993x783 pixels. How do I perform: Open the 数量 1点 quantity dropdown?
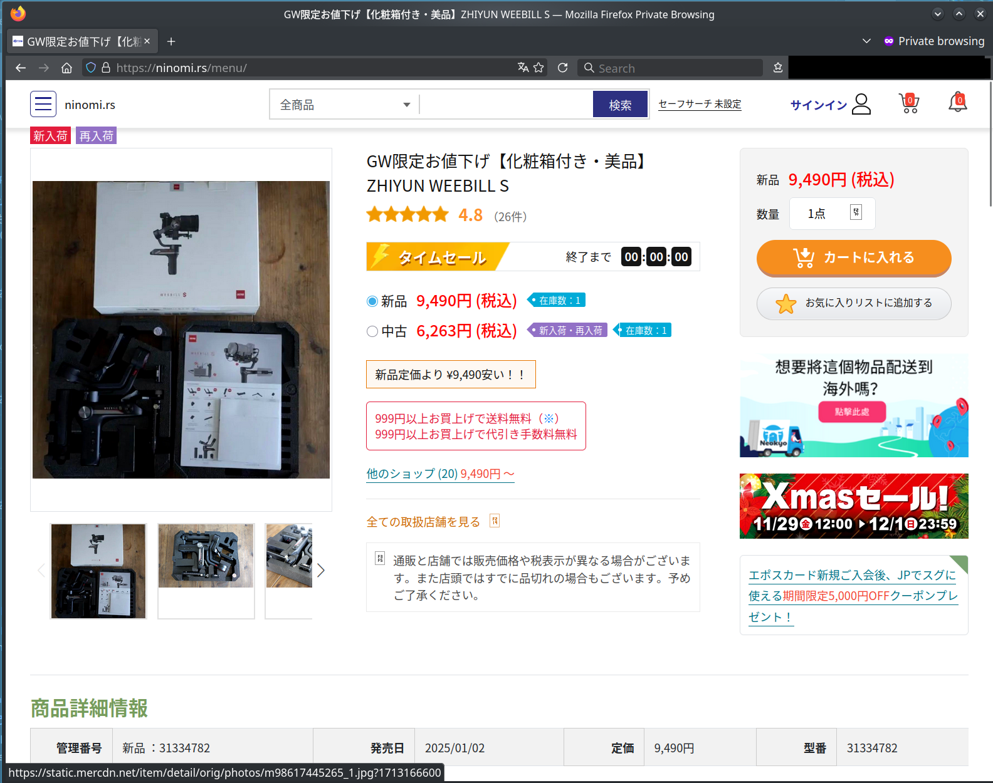point(833,214)
